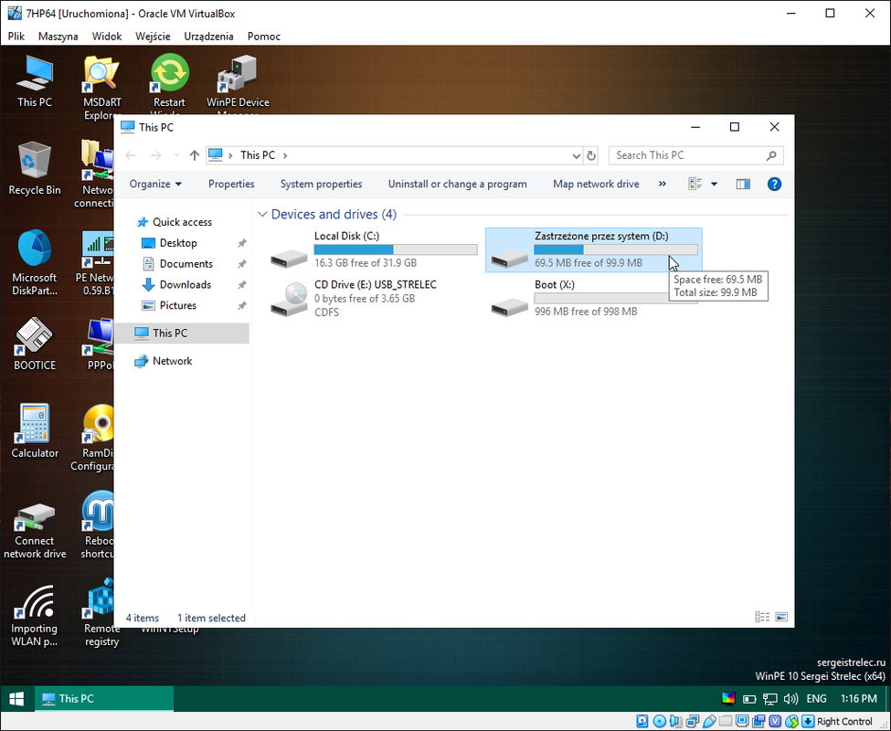Click VirtualBox audio status icon
Image resolution: width=891 pixels, height=731 pixels.
675,721
